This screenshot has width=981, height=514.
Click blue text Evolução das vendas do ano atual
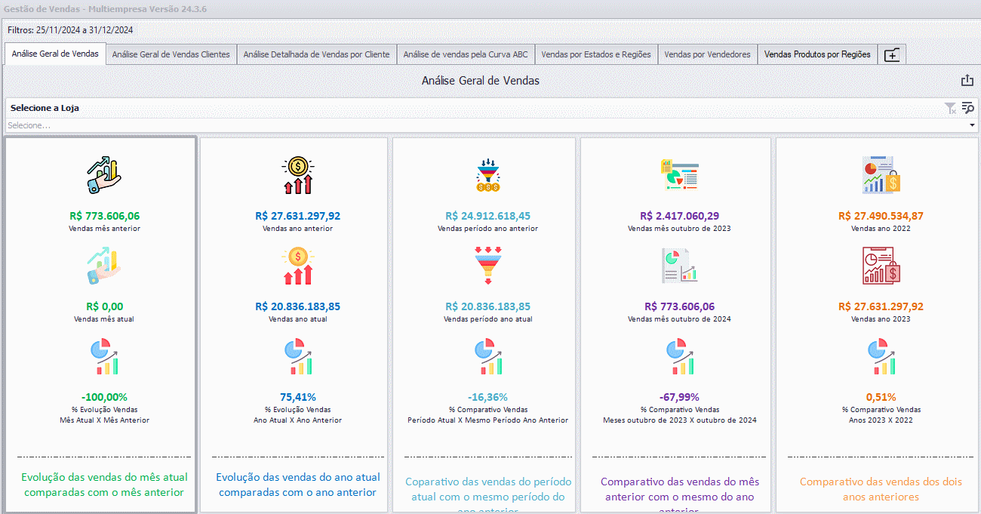click(x=298, y=485)
